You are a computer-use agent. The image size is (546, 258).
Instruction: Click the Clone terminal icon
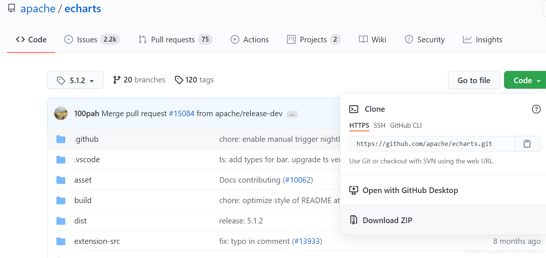354,109
